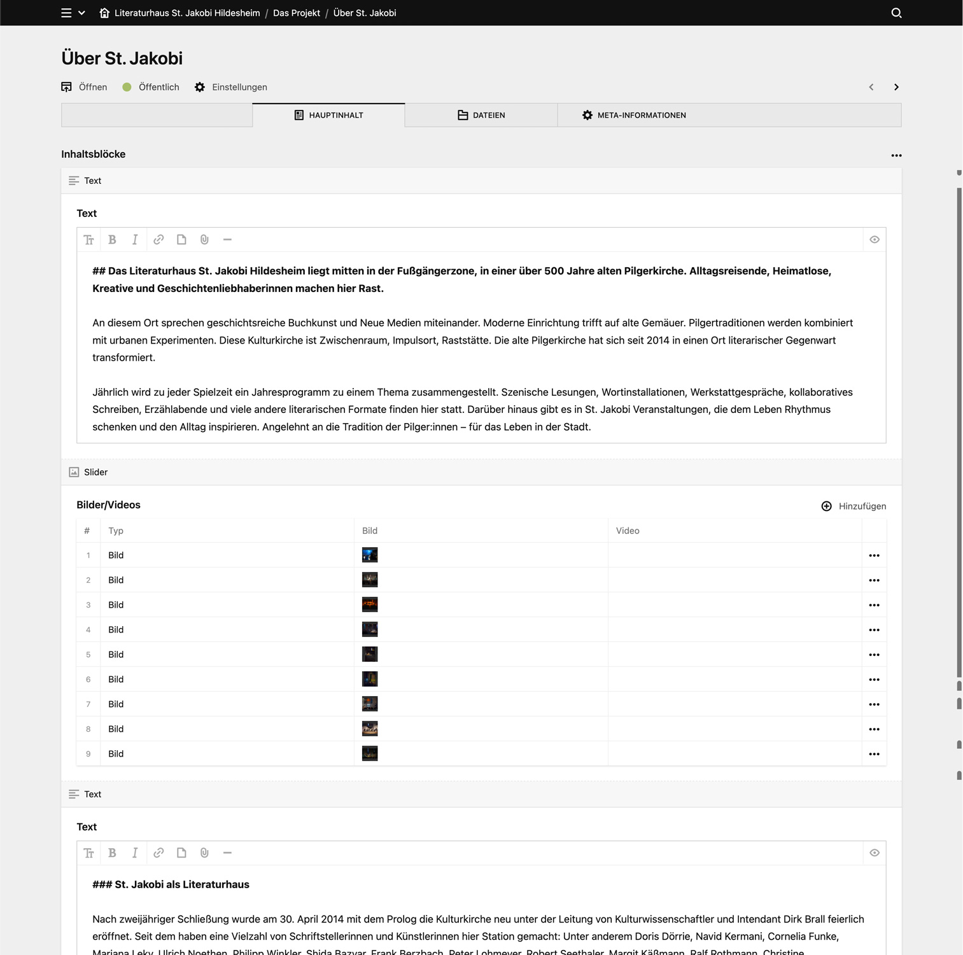Open options menu for slider row 3
This screenshot has width=963, height=955.
pyautogui.click(x=874, y=605)
